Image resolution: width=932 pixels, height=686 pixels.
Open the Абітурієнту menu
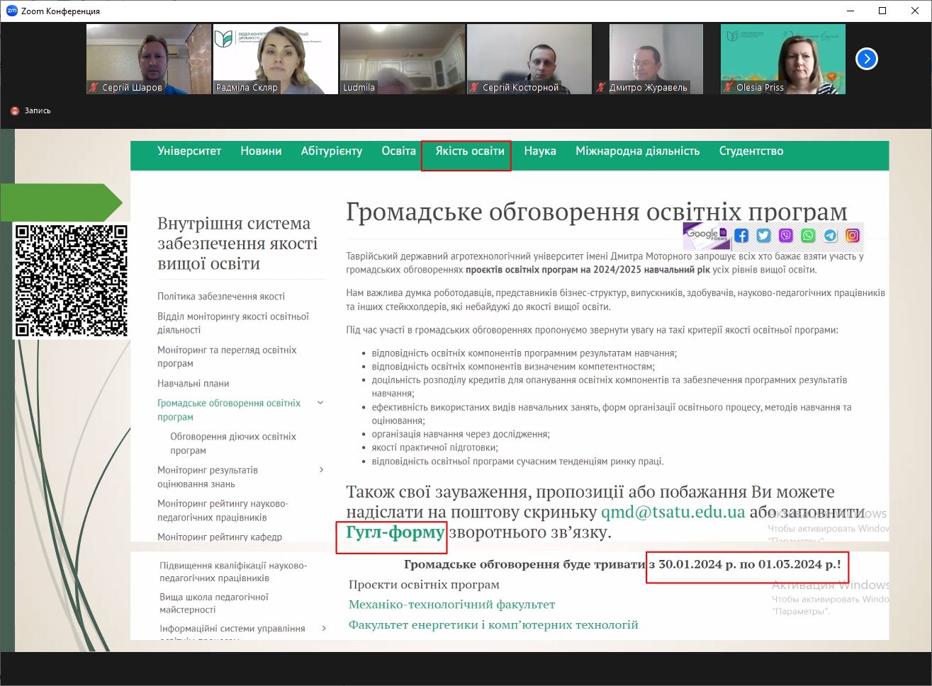click(332, 151)
